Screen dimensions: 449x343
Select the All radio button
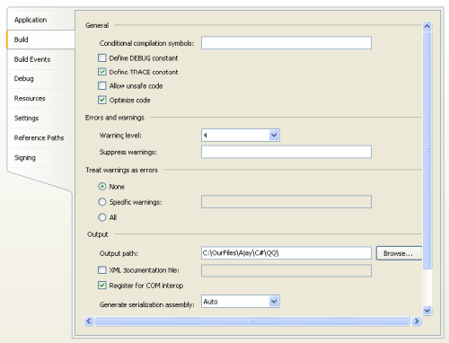tap(102, 217)
